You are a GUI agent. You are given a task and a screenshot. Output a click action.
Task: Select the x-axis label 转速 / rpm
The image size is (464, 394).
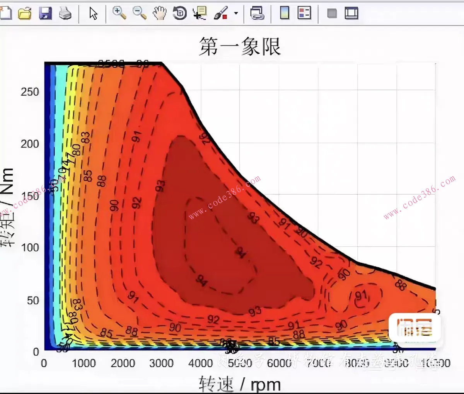tap(240, 384)
